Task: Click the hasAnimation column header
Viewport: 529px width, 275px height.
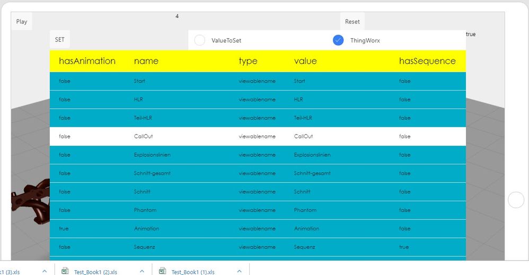Action: point(87,61)
